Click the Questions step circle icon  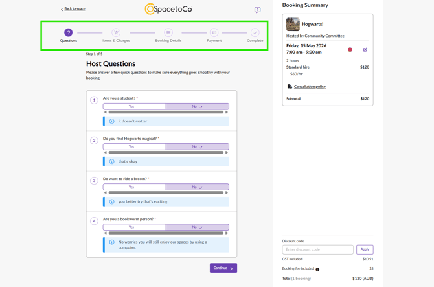pyautogui.click(x=69, y=32)
